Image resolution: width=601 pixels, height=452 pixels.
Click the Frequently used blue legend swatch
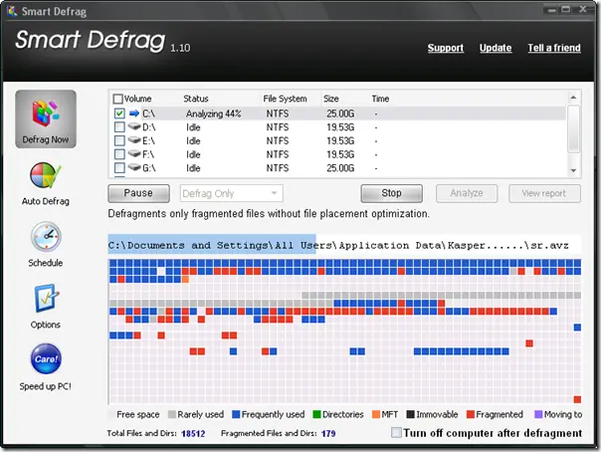[236, 414]
